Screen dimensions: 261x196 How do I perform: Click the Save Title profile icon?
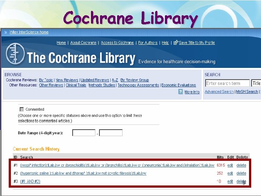point(176,42)
